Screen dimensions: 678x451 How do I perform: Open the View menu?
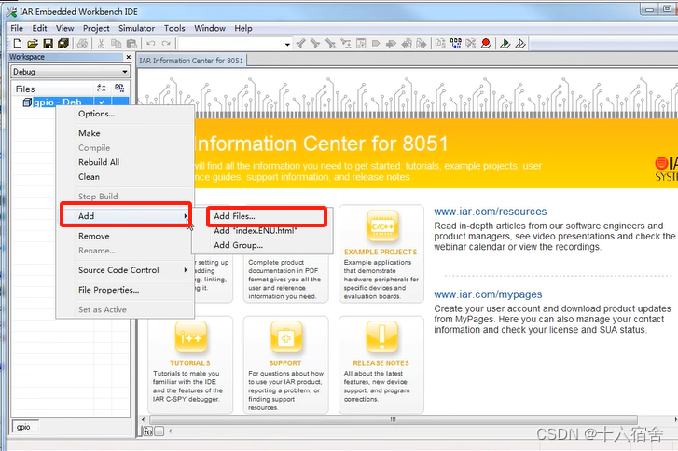pyautogui.click(x=64, y=28)
